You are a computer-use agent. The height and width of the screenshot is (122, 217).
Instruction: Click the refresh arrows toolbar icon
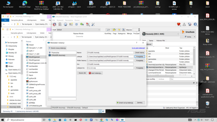click(x=76, y=24)
